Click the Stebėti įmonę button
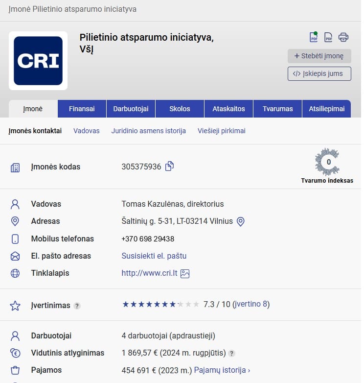This screenshot has width=364, height=383. click(x=319, y=56)
